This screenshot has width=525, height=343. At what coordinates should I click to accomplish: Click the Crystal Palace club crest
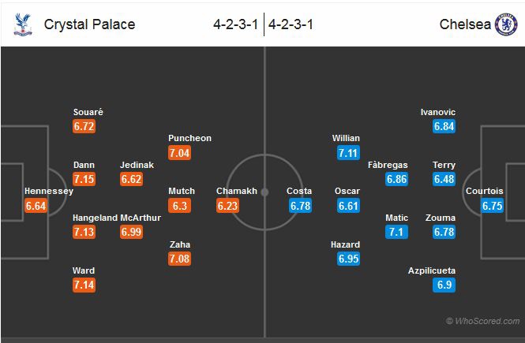pyautogui.click(x=19, y=24)
